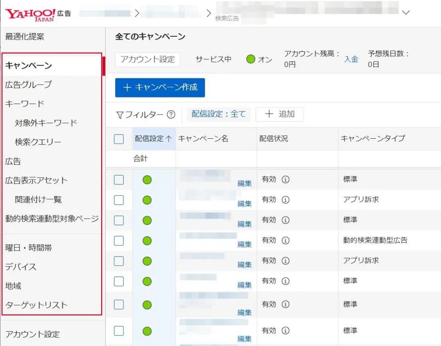Open the アカウント設定 button near the title

(x=148, y=60)
